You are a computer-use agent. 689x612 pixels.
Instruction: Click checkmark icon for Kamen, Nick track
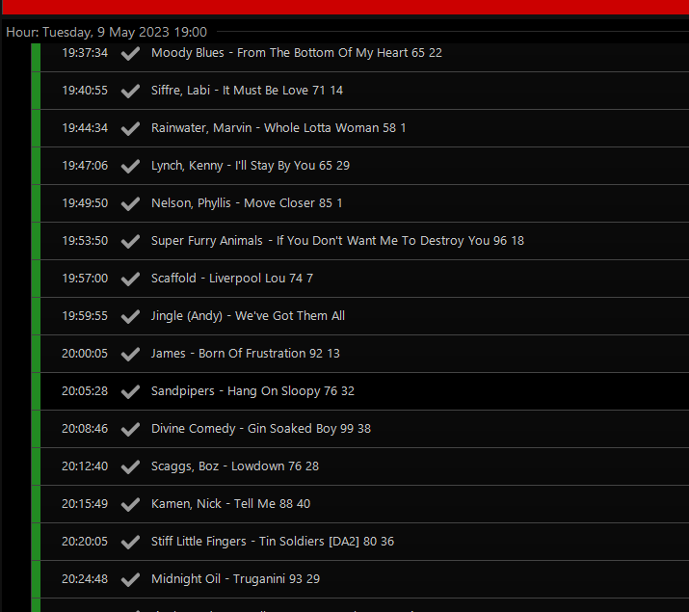coord(130,504)
